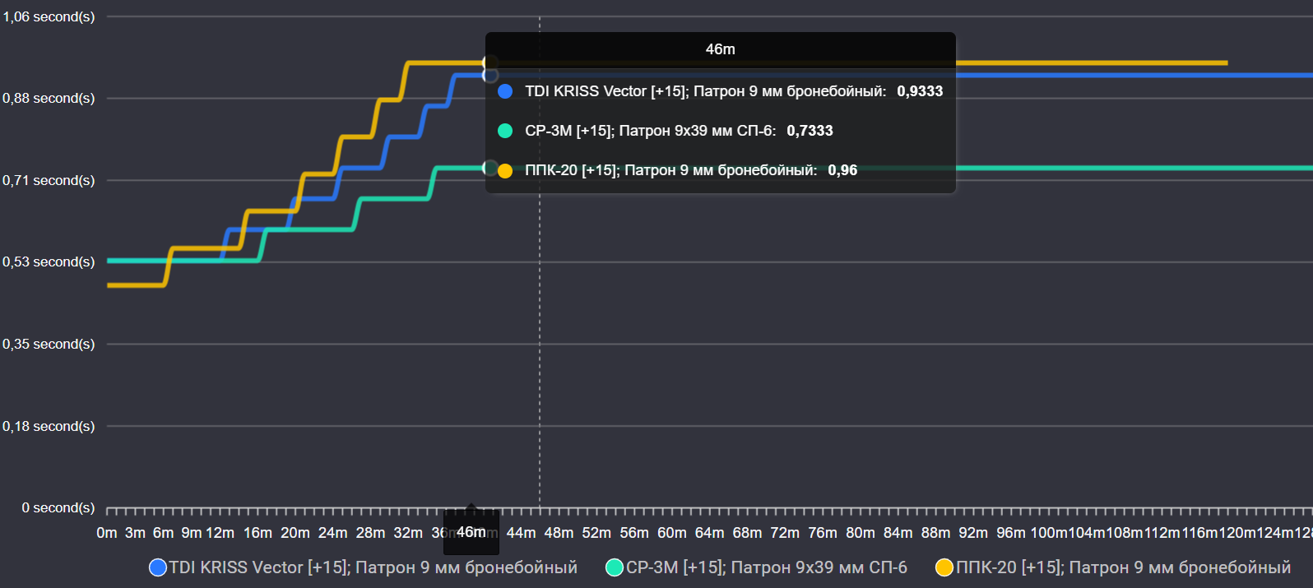The height and width of the screenshot is (588, 1313).
Task: Click the y-axis label 0,35 second(s)
Action: (x=49, y=344)
